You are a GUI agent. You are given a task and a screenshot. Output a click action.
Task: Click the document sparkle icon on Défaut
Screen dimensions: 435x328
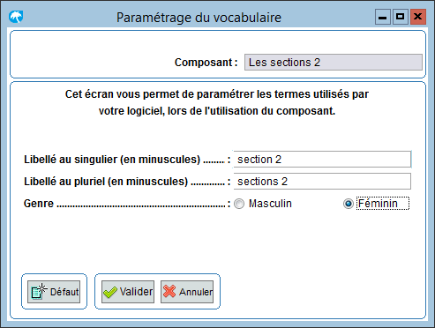click(39, 291)
